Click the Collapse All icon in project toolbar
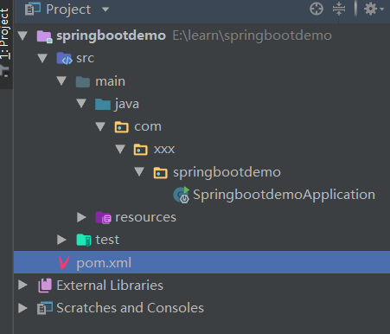Screen dimensions: 390x334 click(x=339, y=9)
